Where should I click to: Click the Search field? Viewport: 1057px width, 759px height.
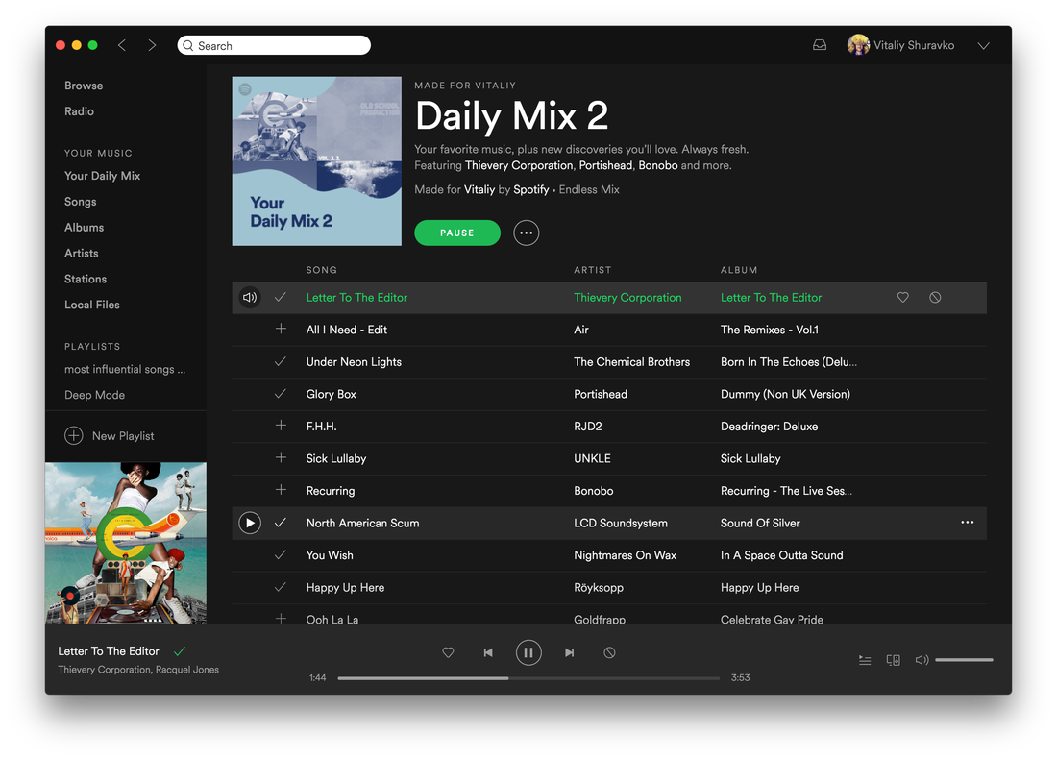[x=274, y=45]
